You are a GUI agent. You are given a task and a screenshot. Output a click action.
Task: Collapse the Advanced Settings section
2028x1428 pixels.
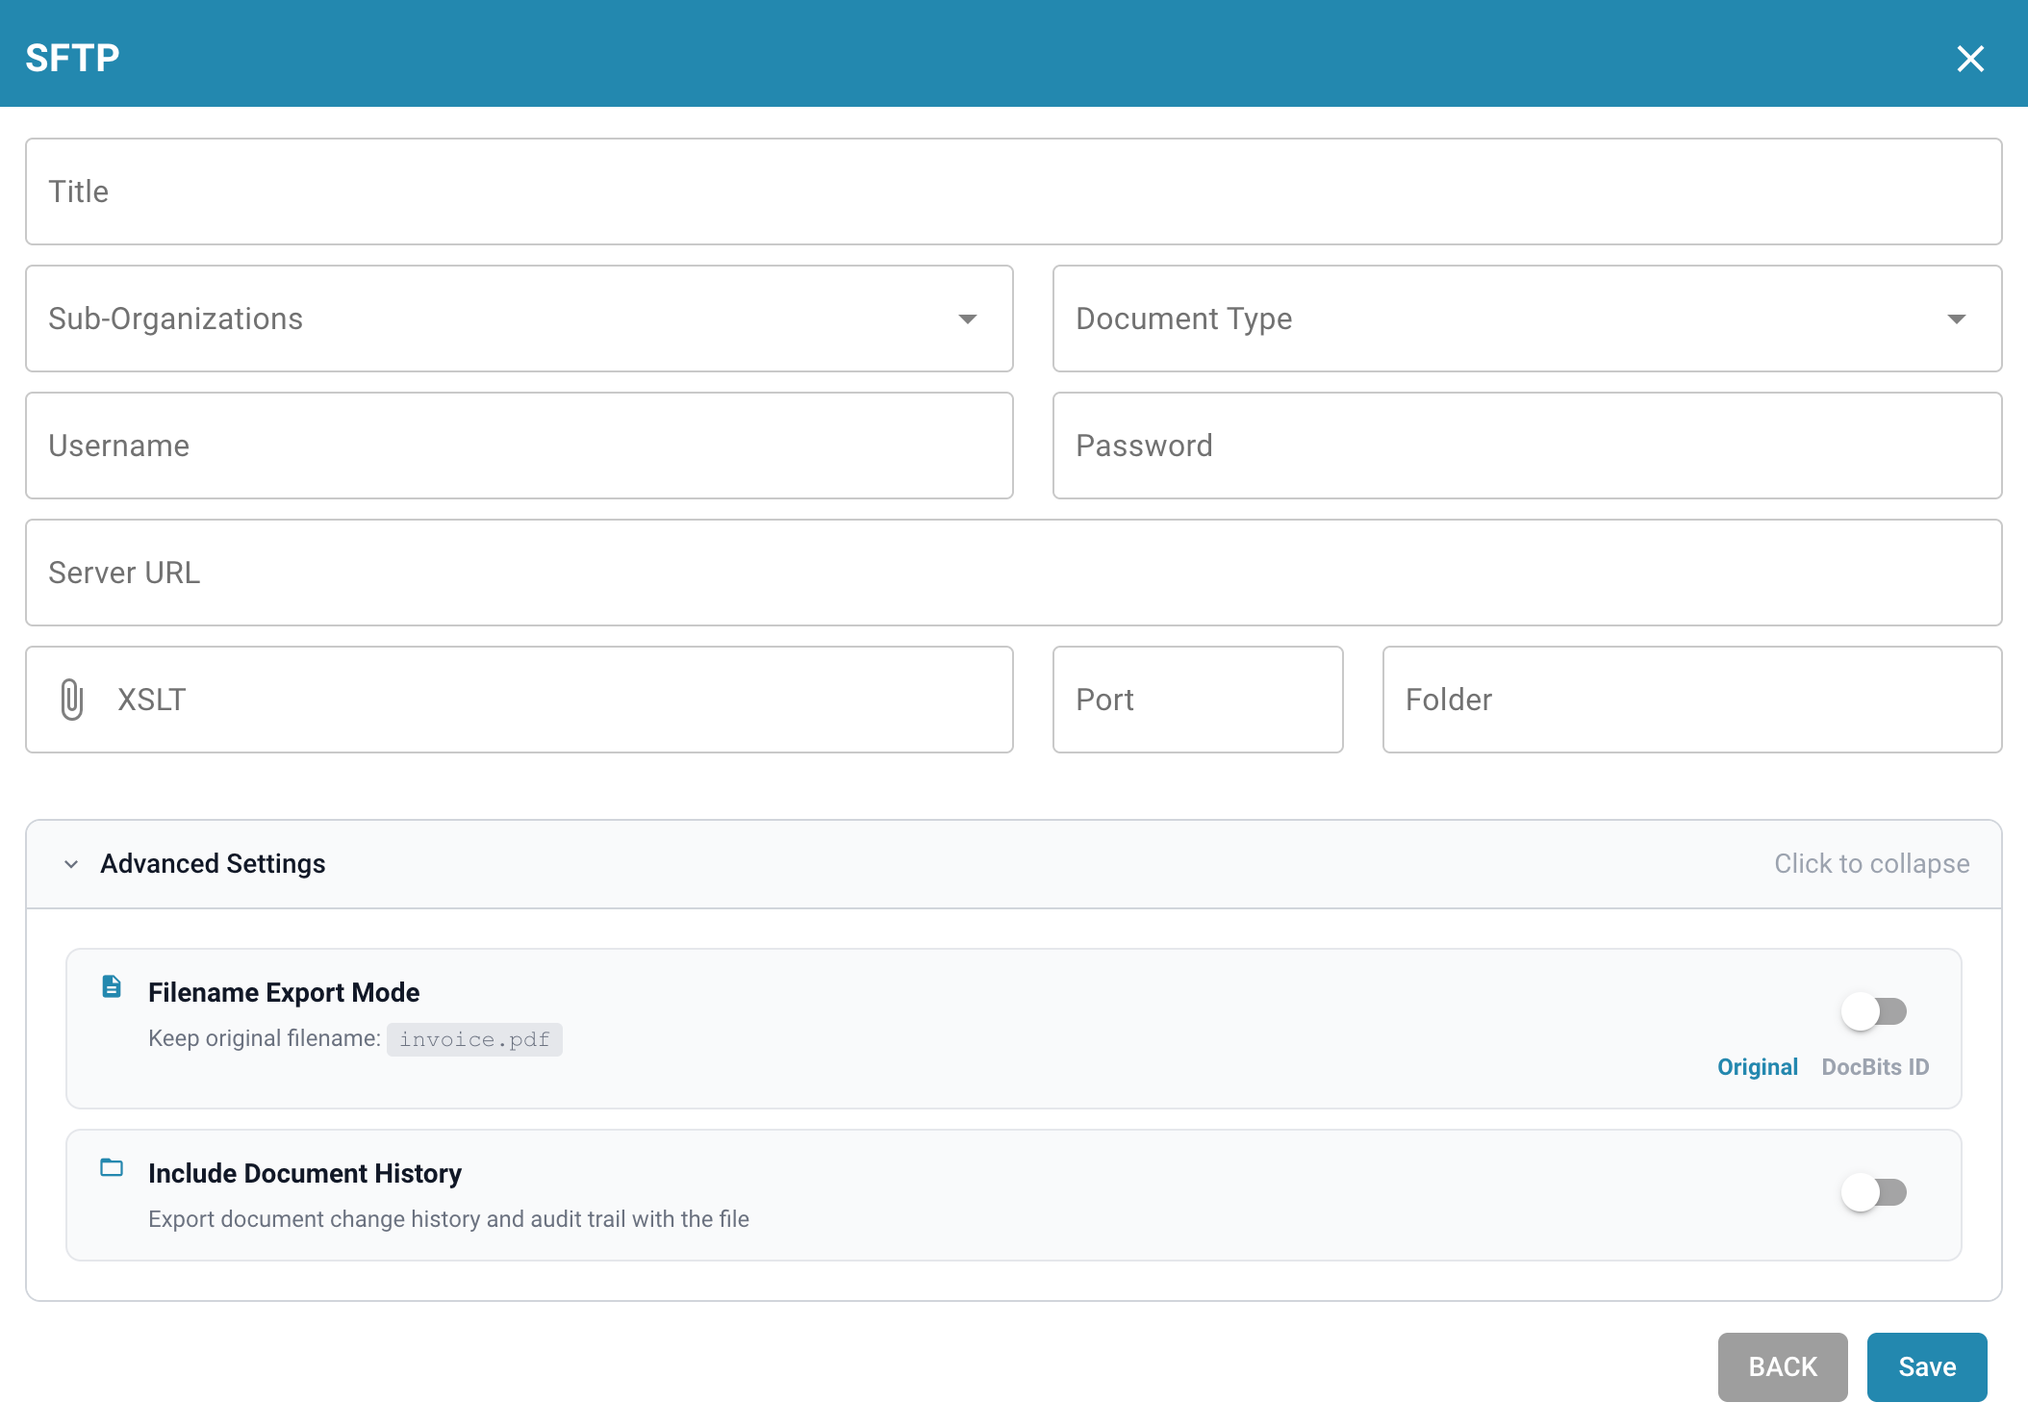(x=213, y=864)
